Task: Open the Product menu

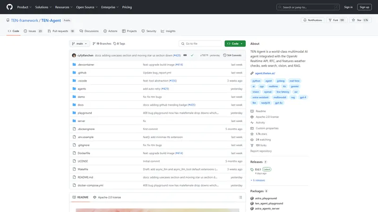Action: pyautogui.click(x=24, y=7)
